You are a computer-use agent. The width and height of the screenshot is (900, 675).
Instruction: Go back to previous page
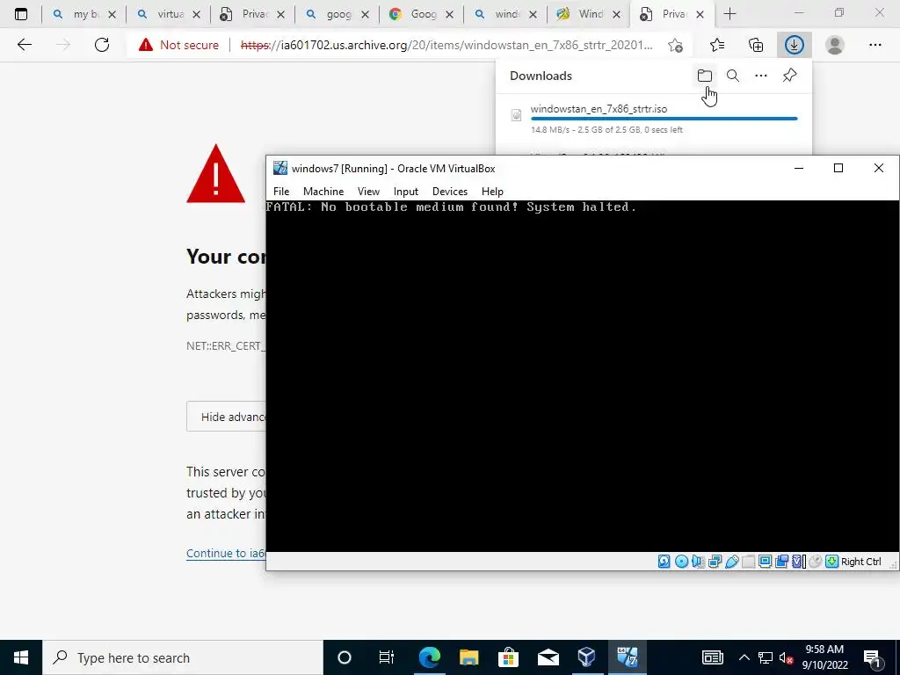click(24, 45)
